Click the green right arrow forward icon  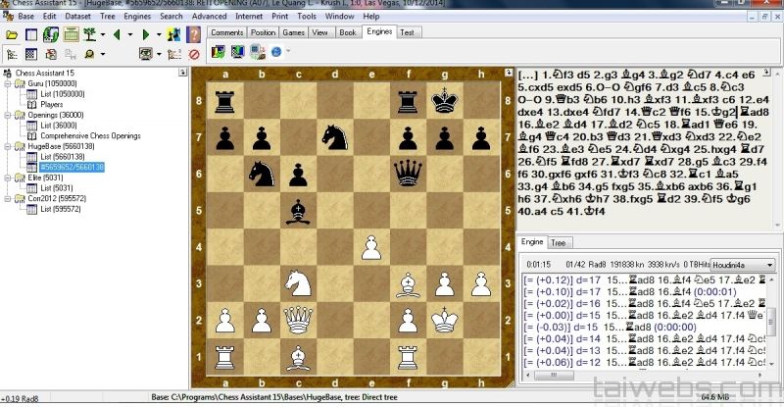[147, 34]
